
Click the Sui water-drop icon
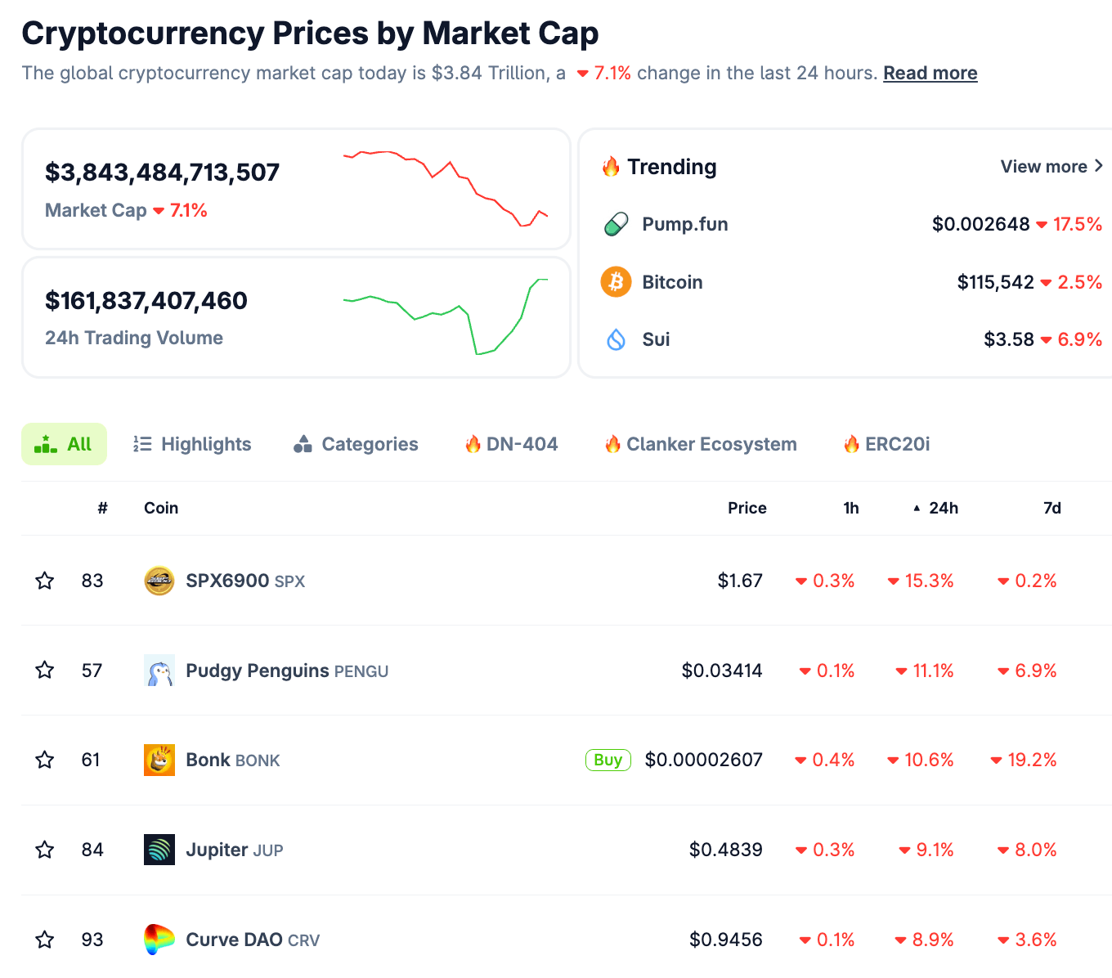pyautogui.click(x=616, y=339)
